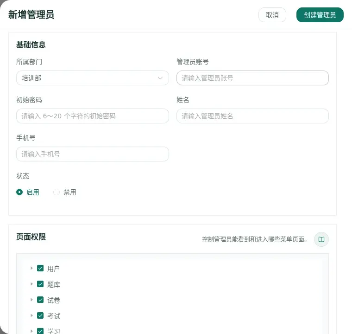The image size is (352, 334).
Task: Click the 题库 tree label
Action: (54, 284)
